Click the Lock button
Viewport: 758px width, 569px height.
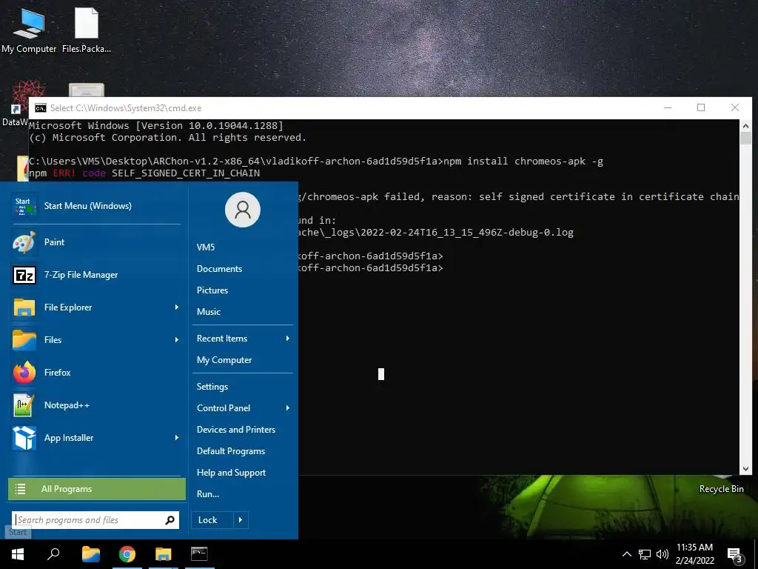[x=212, y=520]
